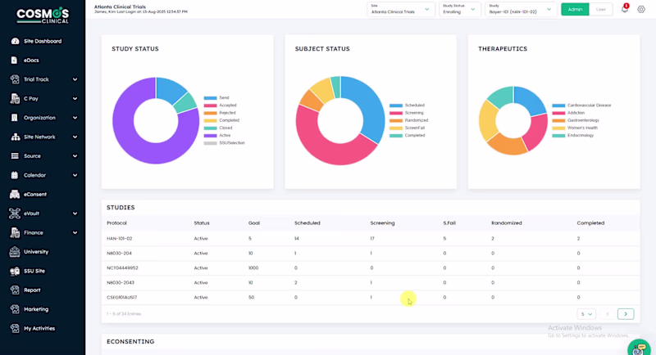This screenshot has width=656, height=355.
Task: Open protocol NCT04449952
Action: pos(122,267)
